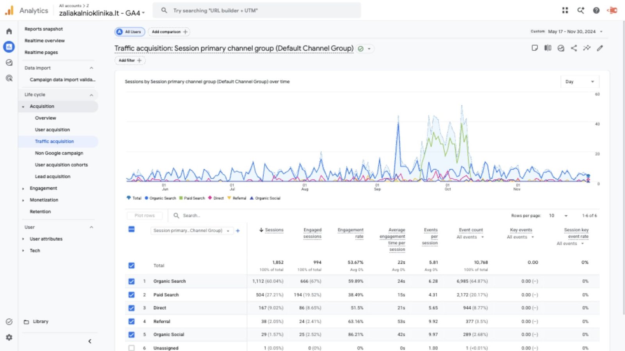Click the customize report pencil icon
Screen dimensions: 625x351
600,48
